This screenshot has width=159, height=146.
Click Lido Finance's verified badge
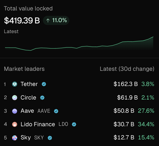74,124
